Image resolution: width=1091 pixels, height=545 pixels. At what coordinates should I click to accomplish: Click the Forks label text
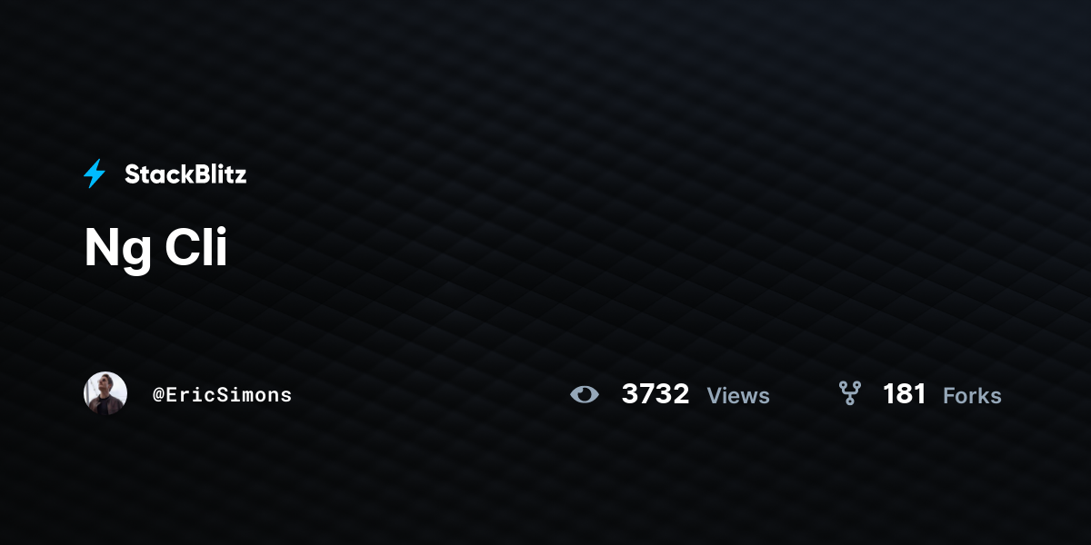point(972,395)
